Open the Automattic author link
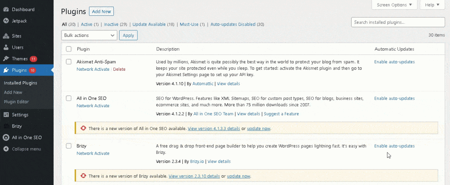Viewport: 450px width, 185px height. [203, 84]
